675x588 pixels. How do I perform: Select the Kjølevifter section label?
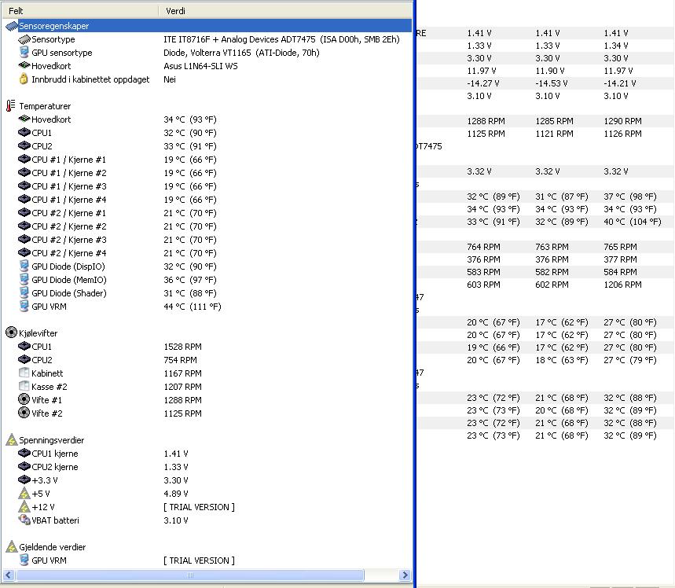38,333
